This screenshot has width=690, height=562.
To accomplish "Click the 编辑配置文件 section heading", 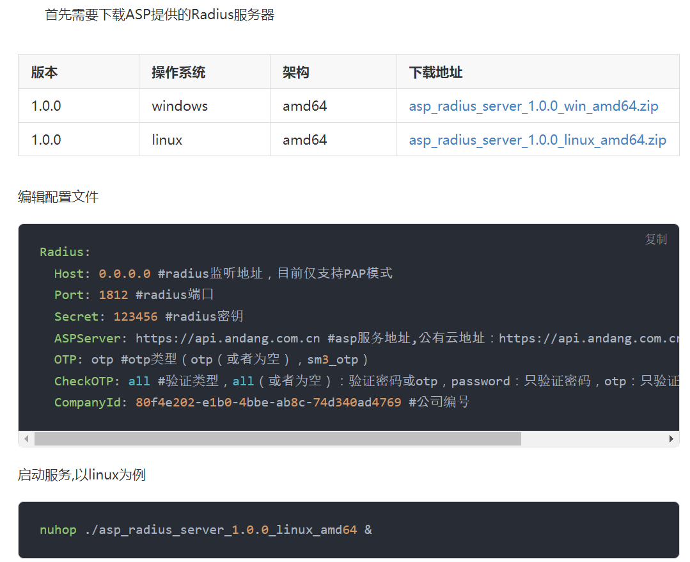I will 58,197.
